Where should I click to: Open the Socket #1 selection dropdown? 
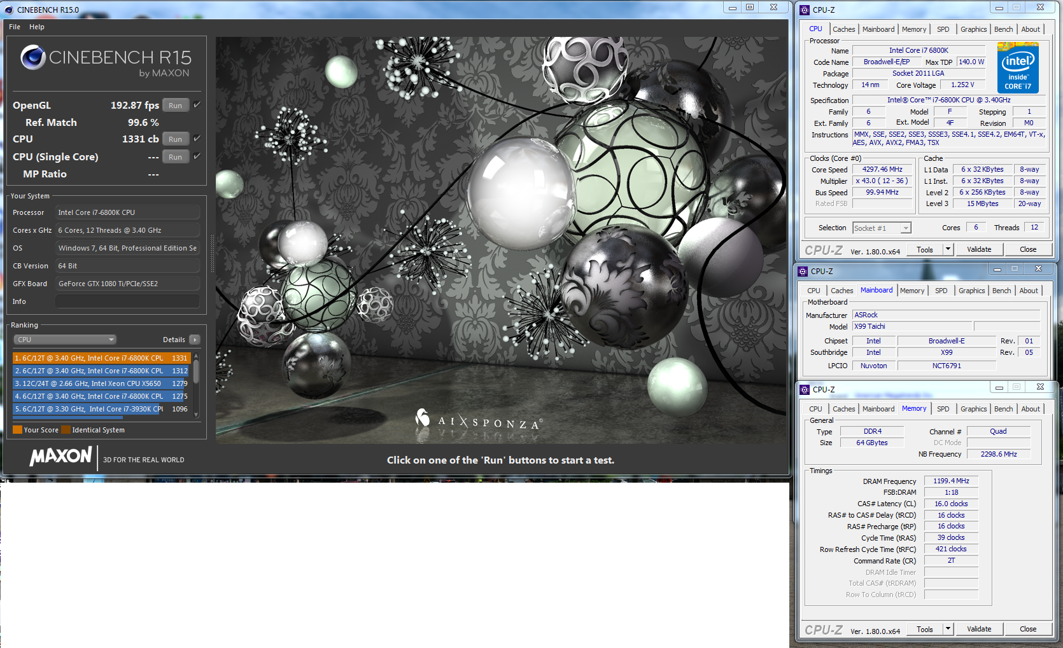coord(882,228)
